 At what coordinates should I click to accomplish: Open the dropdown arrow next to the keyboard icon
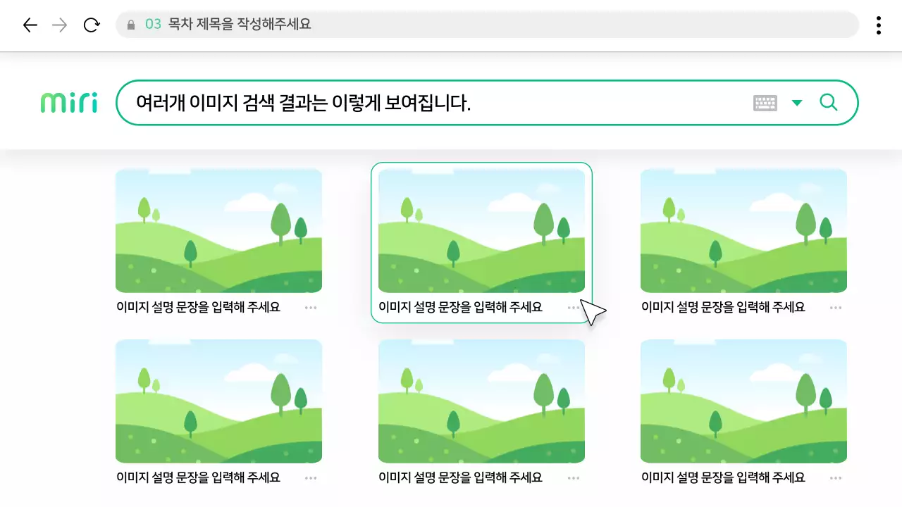[x=797, y=102]
